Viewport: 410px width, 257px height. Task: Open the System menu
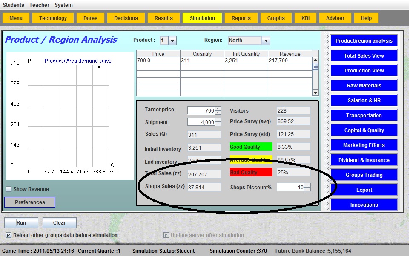(64, 5)
